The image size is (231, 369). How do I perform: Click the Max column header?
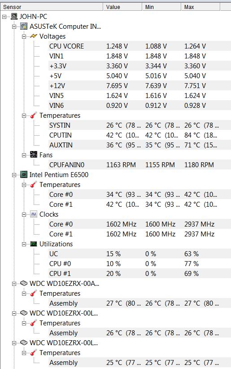click(x=200, y=7)
